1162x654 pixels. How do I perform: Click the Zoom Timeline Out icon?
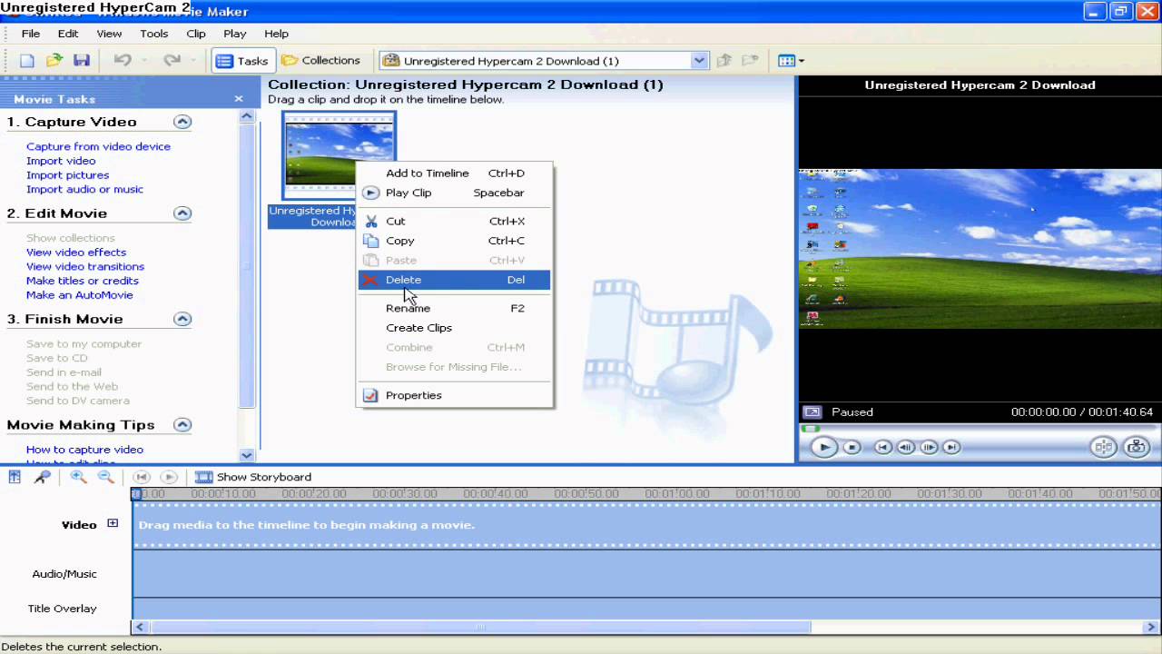coord(105,477)
